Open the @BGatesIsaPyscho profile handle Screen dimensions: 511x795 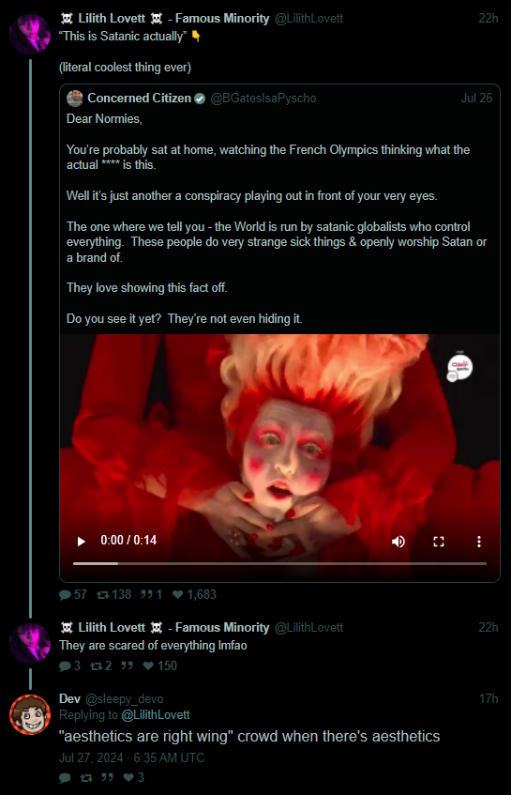(263, 98)
